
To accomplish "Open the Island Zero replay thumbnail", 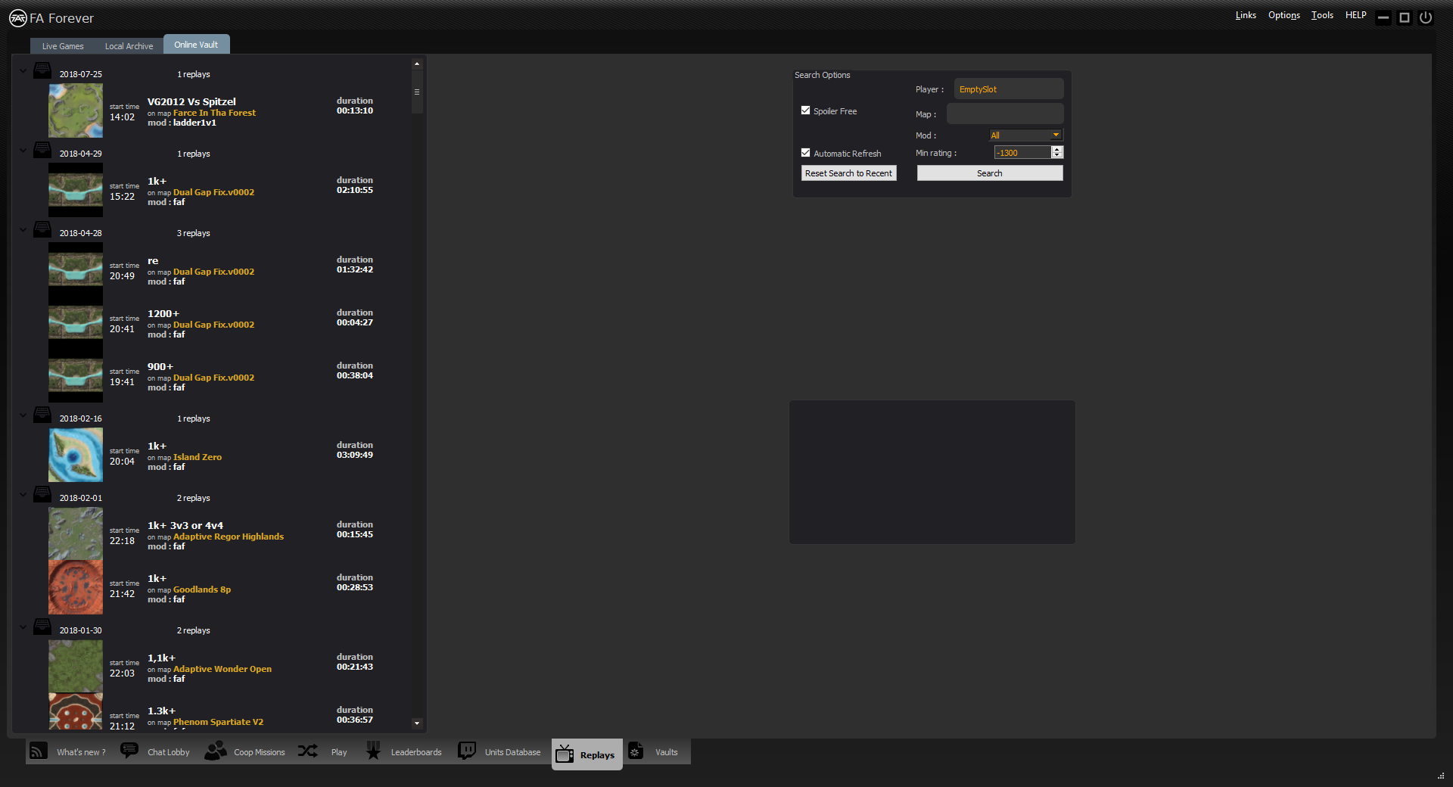I will click(75, 455).
